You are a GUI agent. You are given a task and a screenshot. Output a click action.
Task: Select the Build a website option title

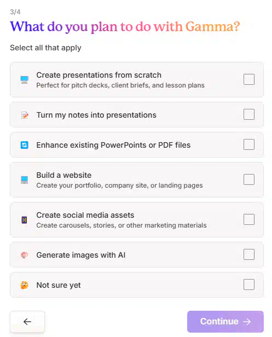click(x=64, y=175)
